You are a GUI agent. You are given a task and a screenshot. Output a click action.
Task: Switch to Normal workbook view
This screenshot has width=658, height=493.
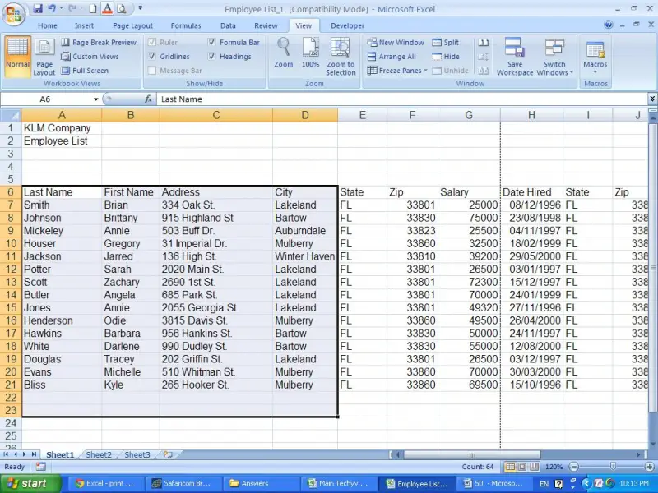[x=17, y=57]
